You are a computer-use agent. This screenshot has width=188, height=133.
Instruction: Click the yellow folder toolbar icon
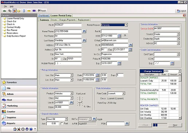point(19,11)
